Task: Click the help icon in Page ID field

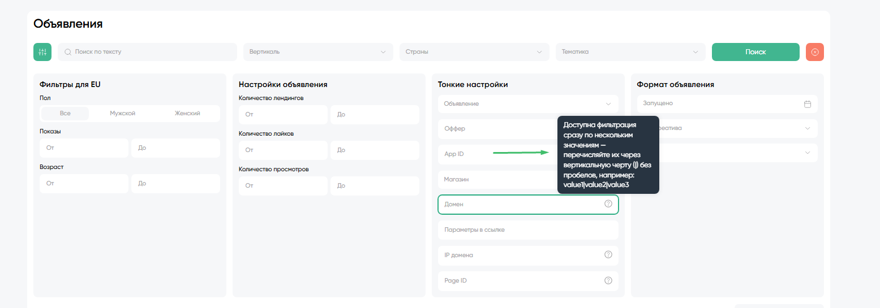Action: pyautogui.click(x=608, y=280)
